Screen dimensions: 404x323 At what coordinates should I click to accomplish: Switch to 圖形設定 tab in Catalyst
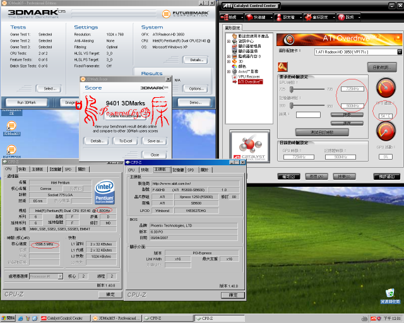(x=232, y=28)
